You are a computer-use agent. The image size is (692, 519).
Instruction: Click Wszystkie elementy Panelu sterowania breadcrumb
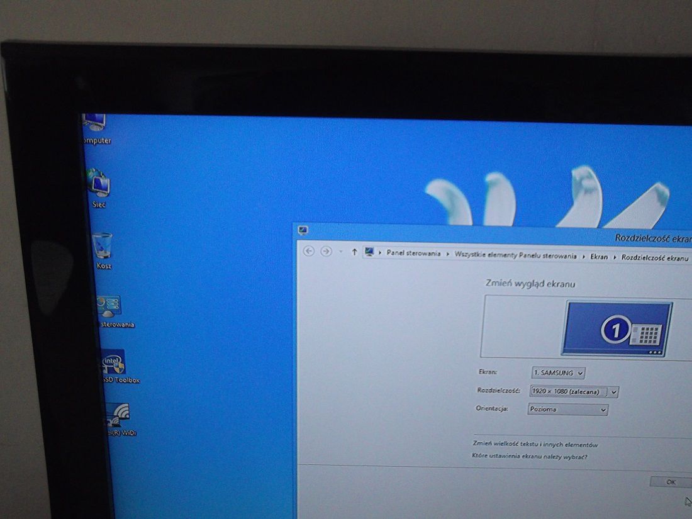pos(515,255)
